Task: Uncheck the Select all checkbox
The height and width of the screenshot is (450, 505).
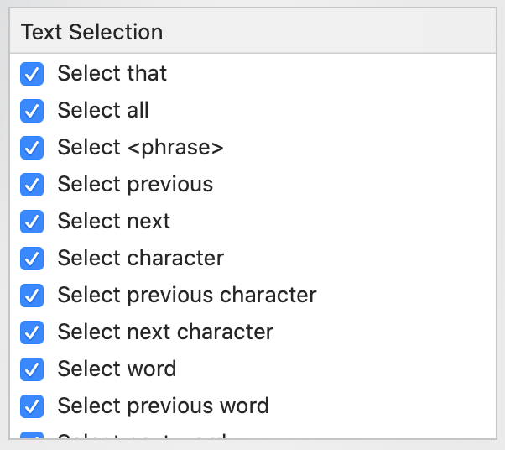Action: (x=32, y=111)
